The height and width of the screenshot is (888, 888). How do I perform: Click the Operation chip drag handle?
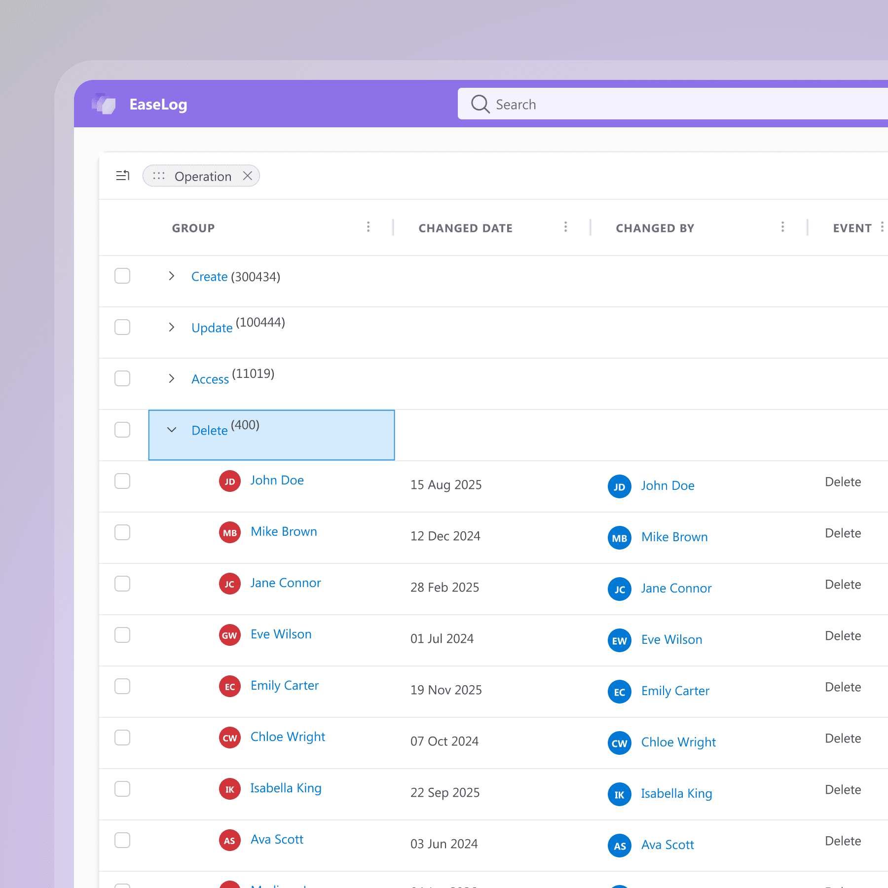(x=159, y=176)
